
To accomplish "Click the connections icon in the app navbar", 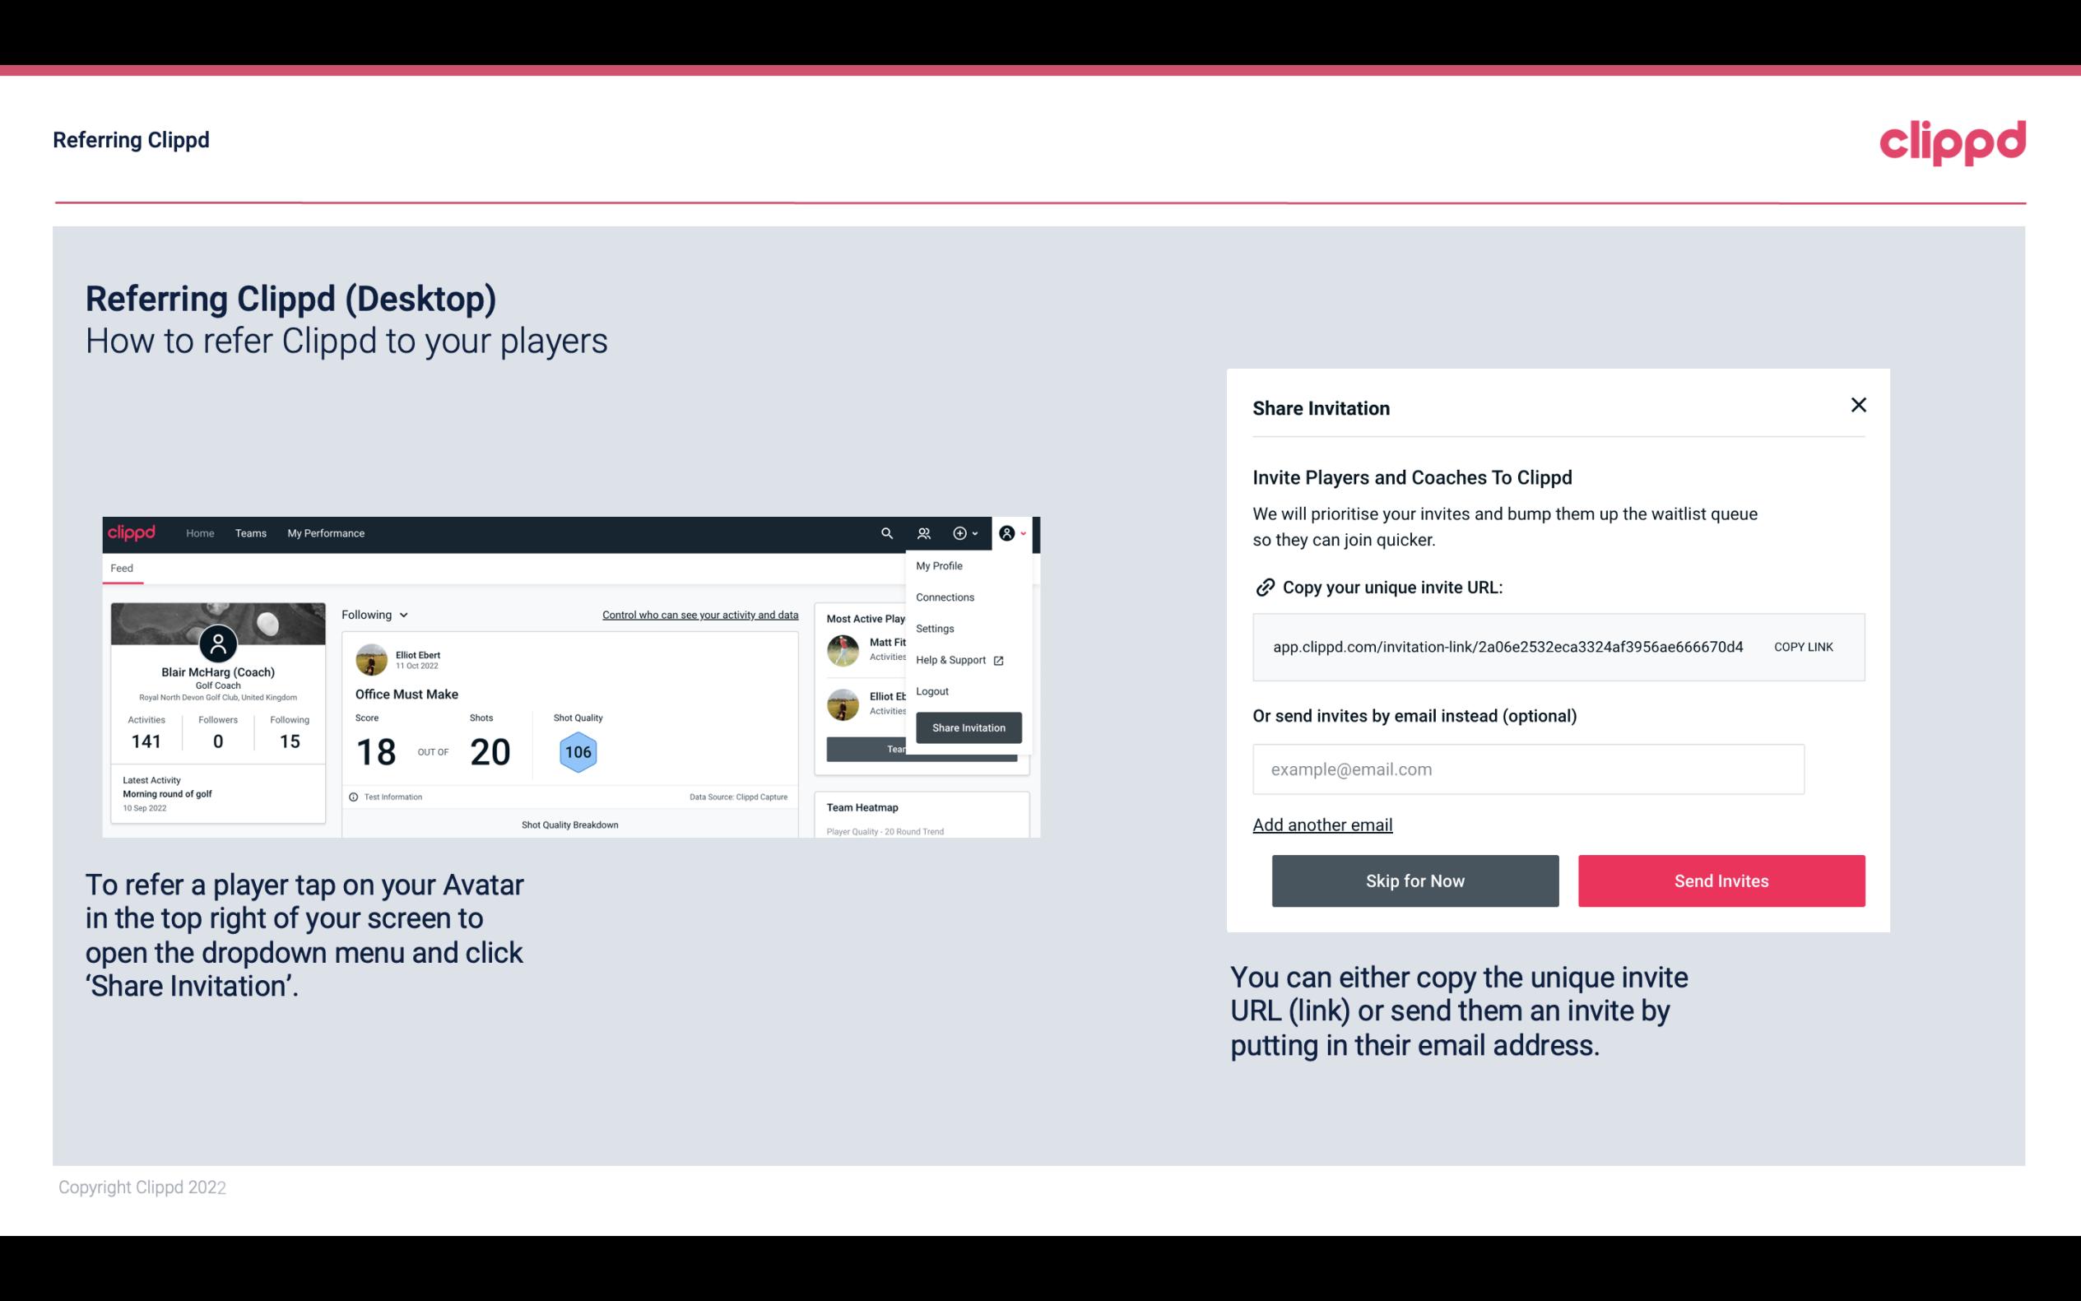I will (x=924, y=533).
